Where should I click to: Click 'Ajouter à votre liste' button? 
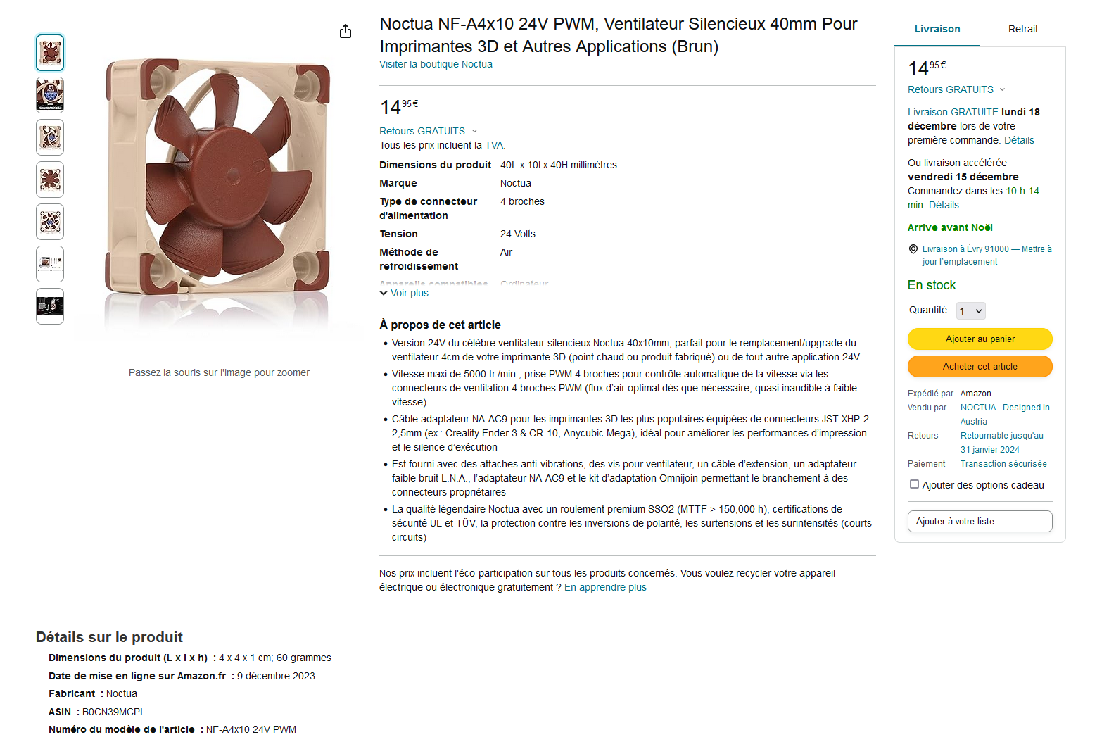pos(980,522)
